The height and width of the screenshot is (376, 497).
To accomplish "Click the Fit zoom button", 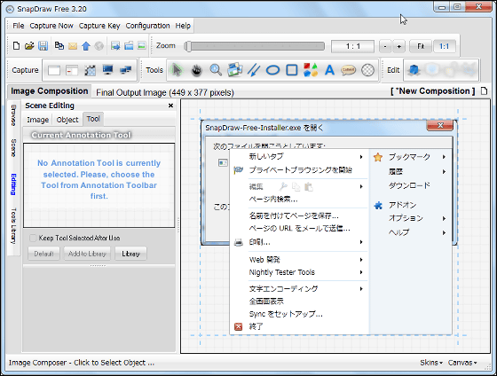I will point(421,46).
